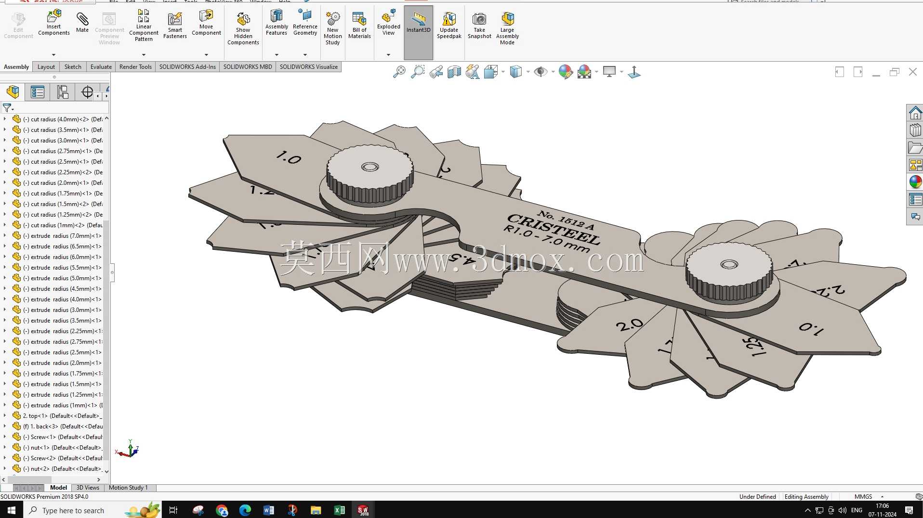Open ConfigurationManager tab icon
The image size is (923, 518).
[63, 92]
